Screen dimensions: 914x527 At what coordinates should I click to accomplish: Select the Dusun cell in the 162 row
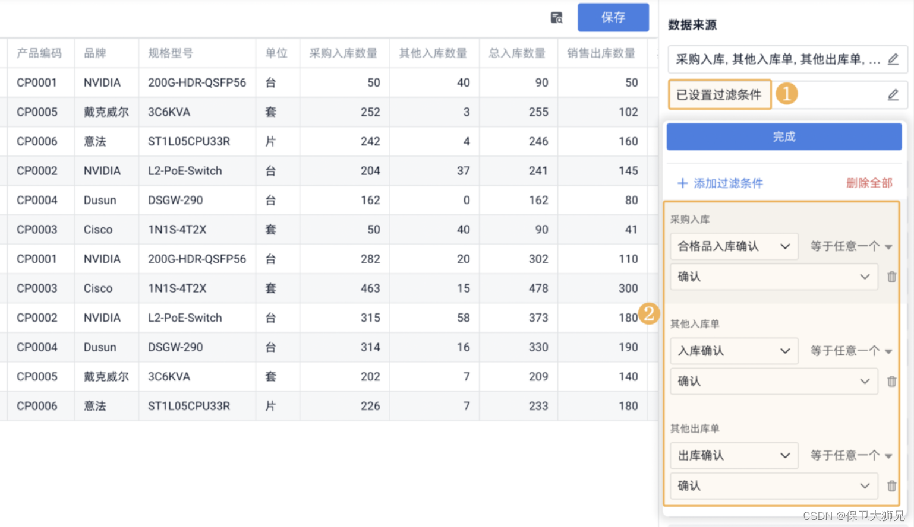click(106, 200)
